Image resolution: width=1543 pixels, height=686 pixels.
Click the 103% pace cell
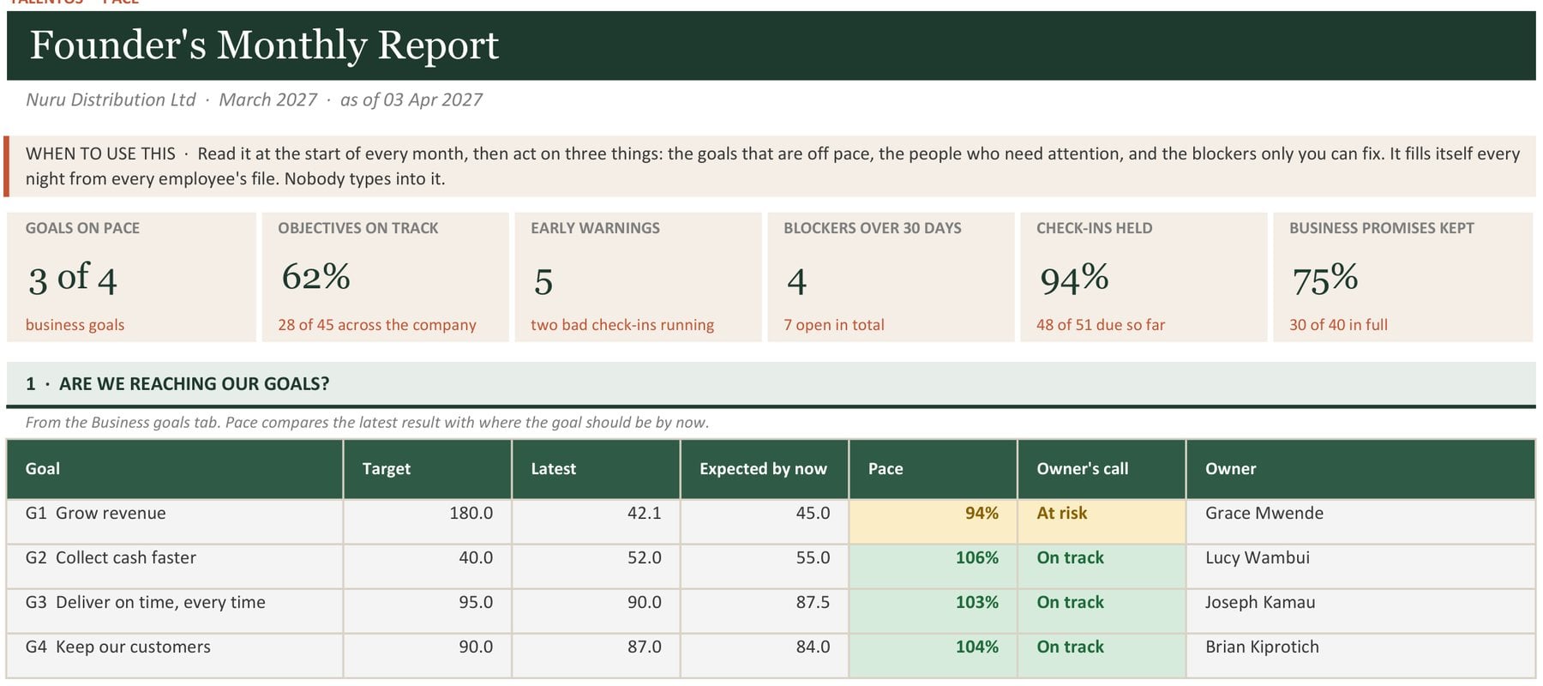click(933, 611)
